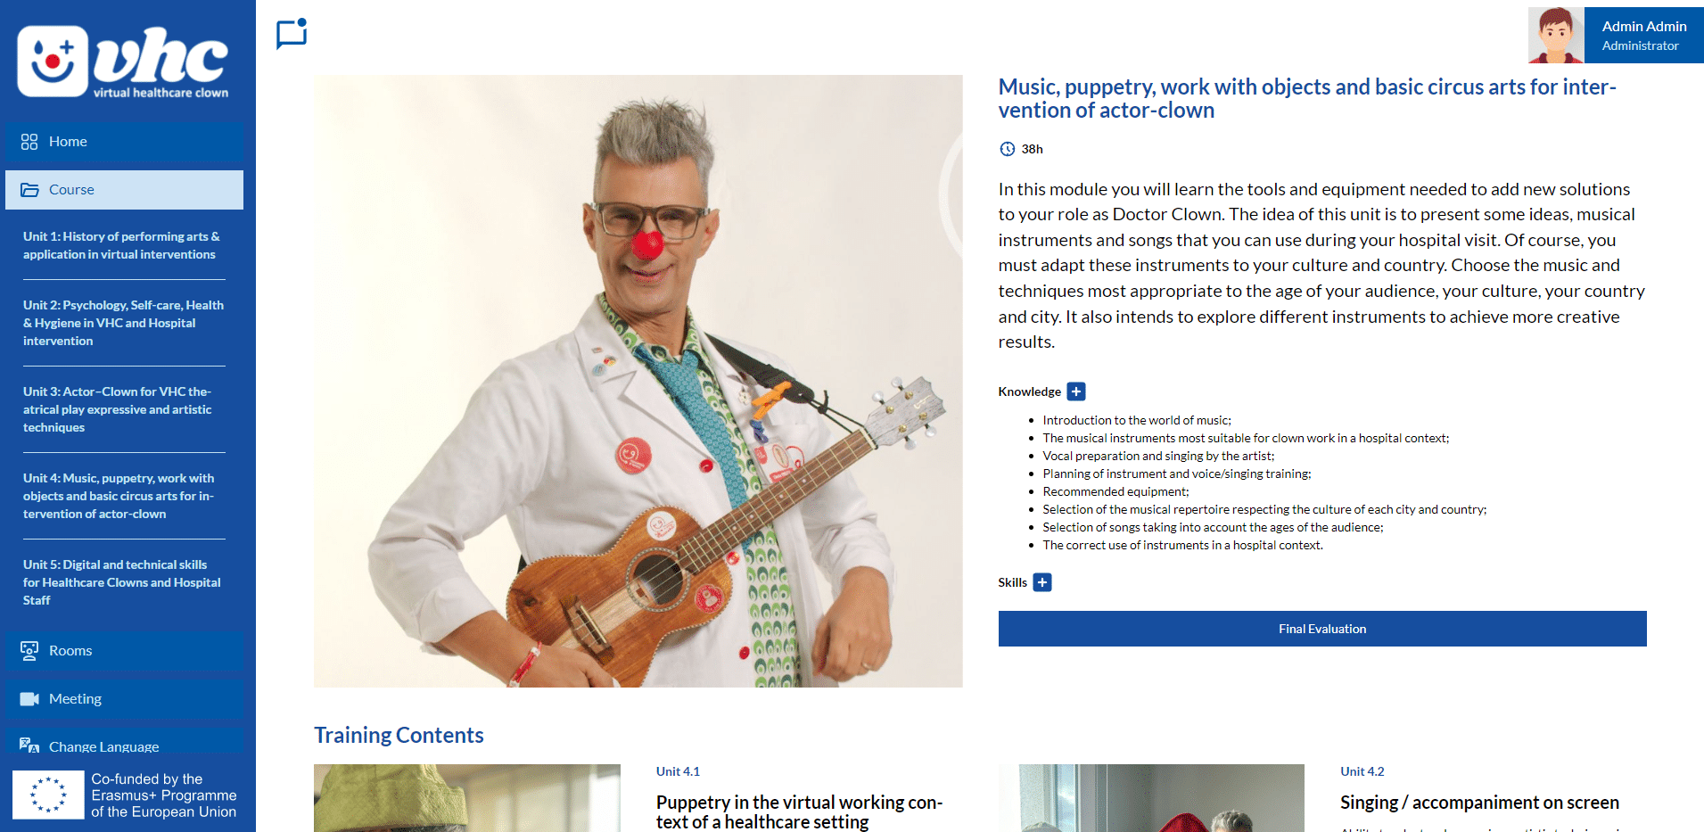Select Unit 3: Actor-Clown for VHC

tap(118, 409)
